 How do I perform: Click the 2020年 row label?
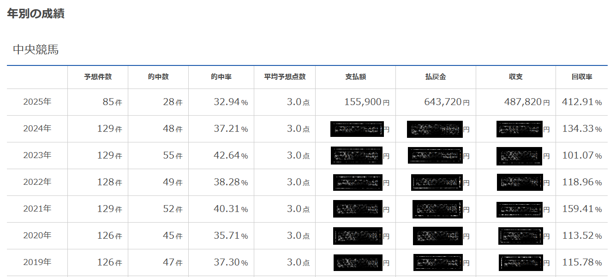[x=37, y=236]
